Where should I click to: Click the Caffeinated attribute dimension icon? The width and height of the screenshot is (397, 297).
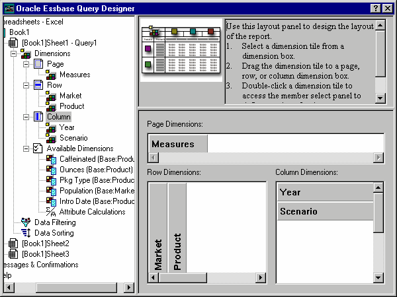pos(51,159)
